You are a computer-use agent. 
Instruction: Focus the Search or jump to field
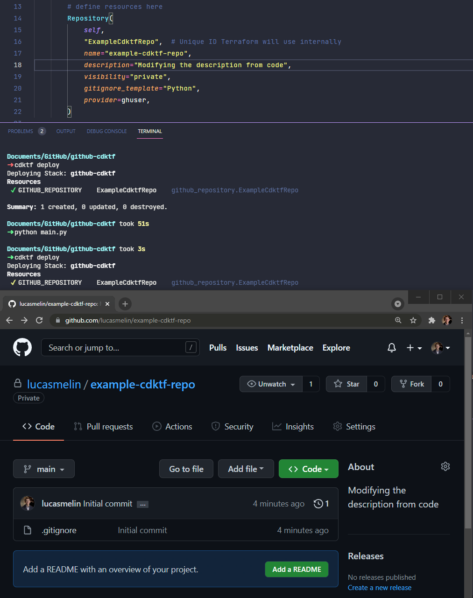click(x=114, y=348)
